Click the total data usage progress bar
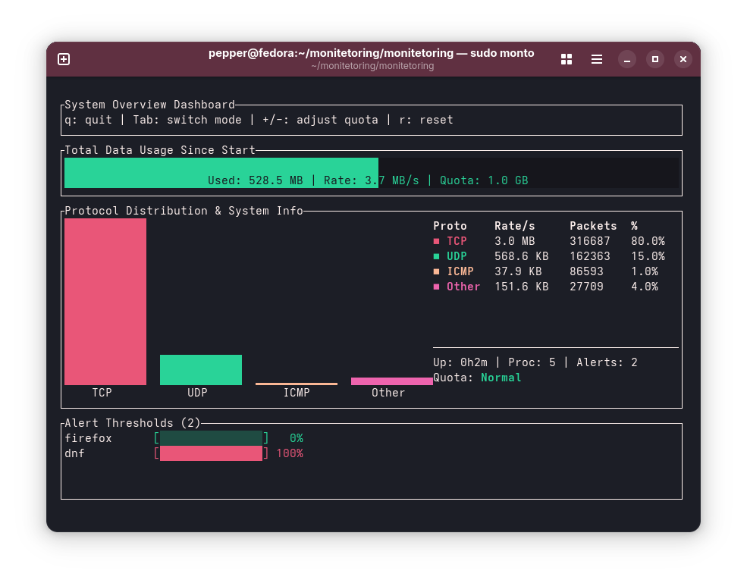This screenshot has height=583, width=747. pyautogui.click(x=372, y=173)
